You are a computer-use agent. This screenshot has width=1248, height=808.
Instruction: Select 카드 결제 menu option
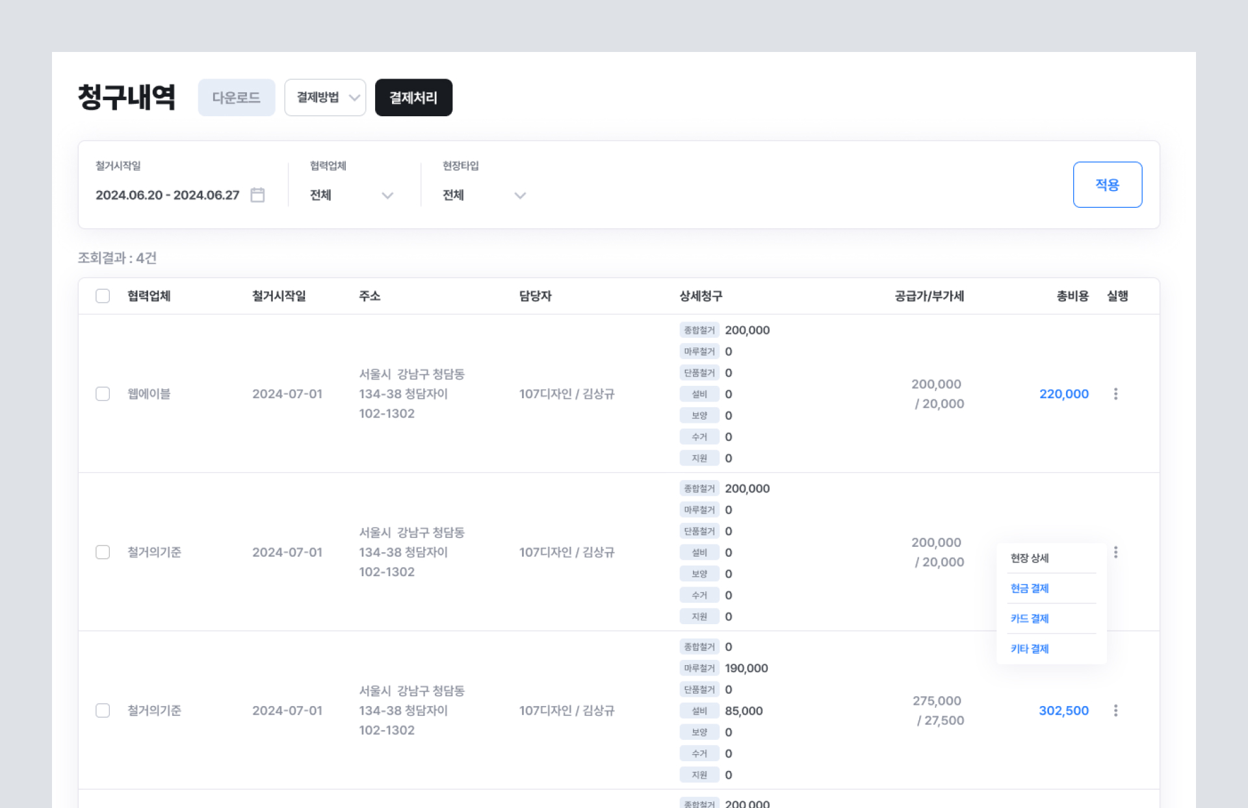coord(1030,618)
